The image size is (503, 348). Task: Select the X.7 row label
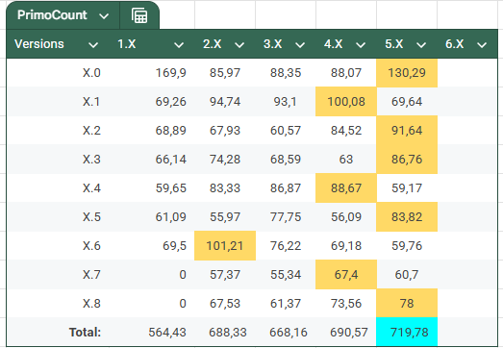91,275
